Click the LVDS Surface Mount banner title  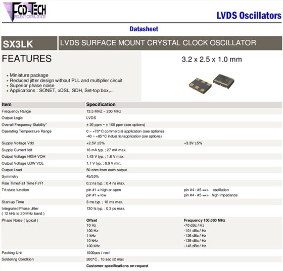click(158, 43)
